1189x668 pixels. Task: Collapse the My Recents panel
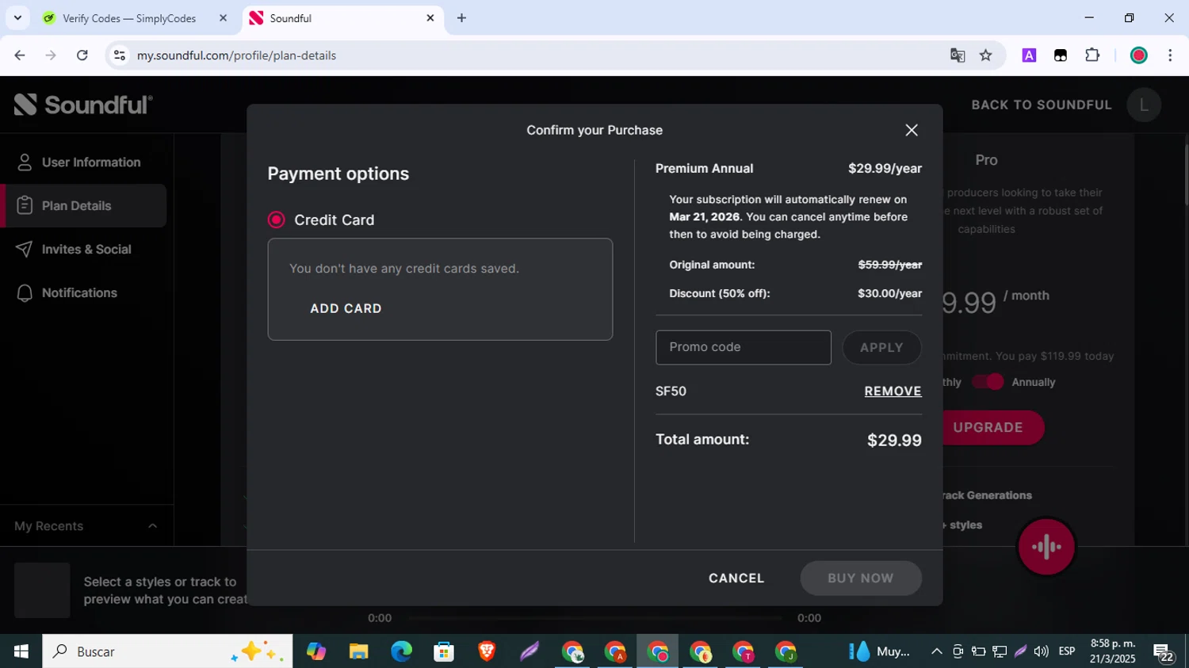point(152,526)
